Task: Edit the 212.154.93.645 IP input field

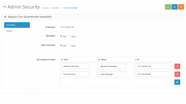Action: point(153,74)
